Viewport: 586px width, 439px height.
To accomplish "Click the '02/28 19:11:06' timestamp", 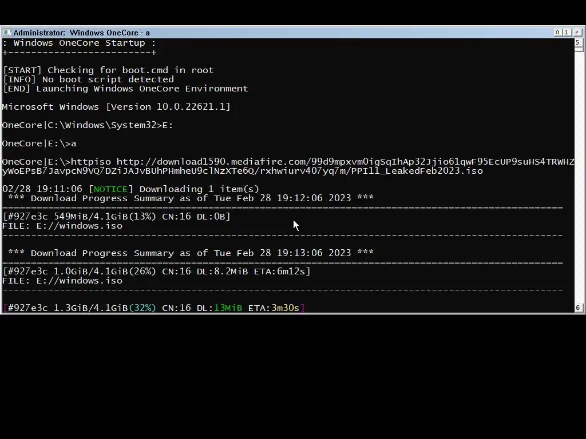I will 42,189.
